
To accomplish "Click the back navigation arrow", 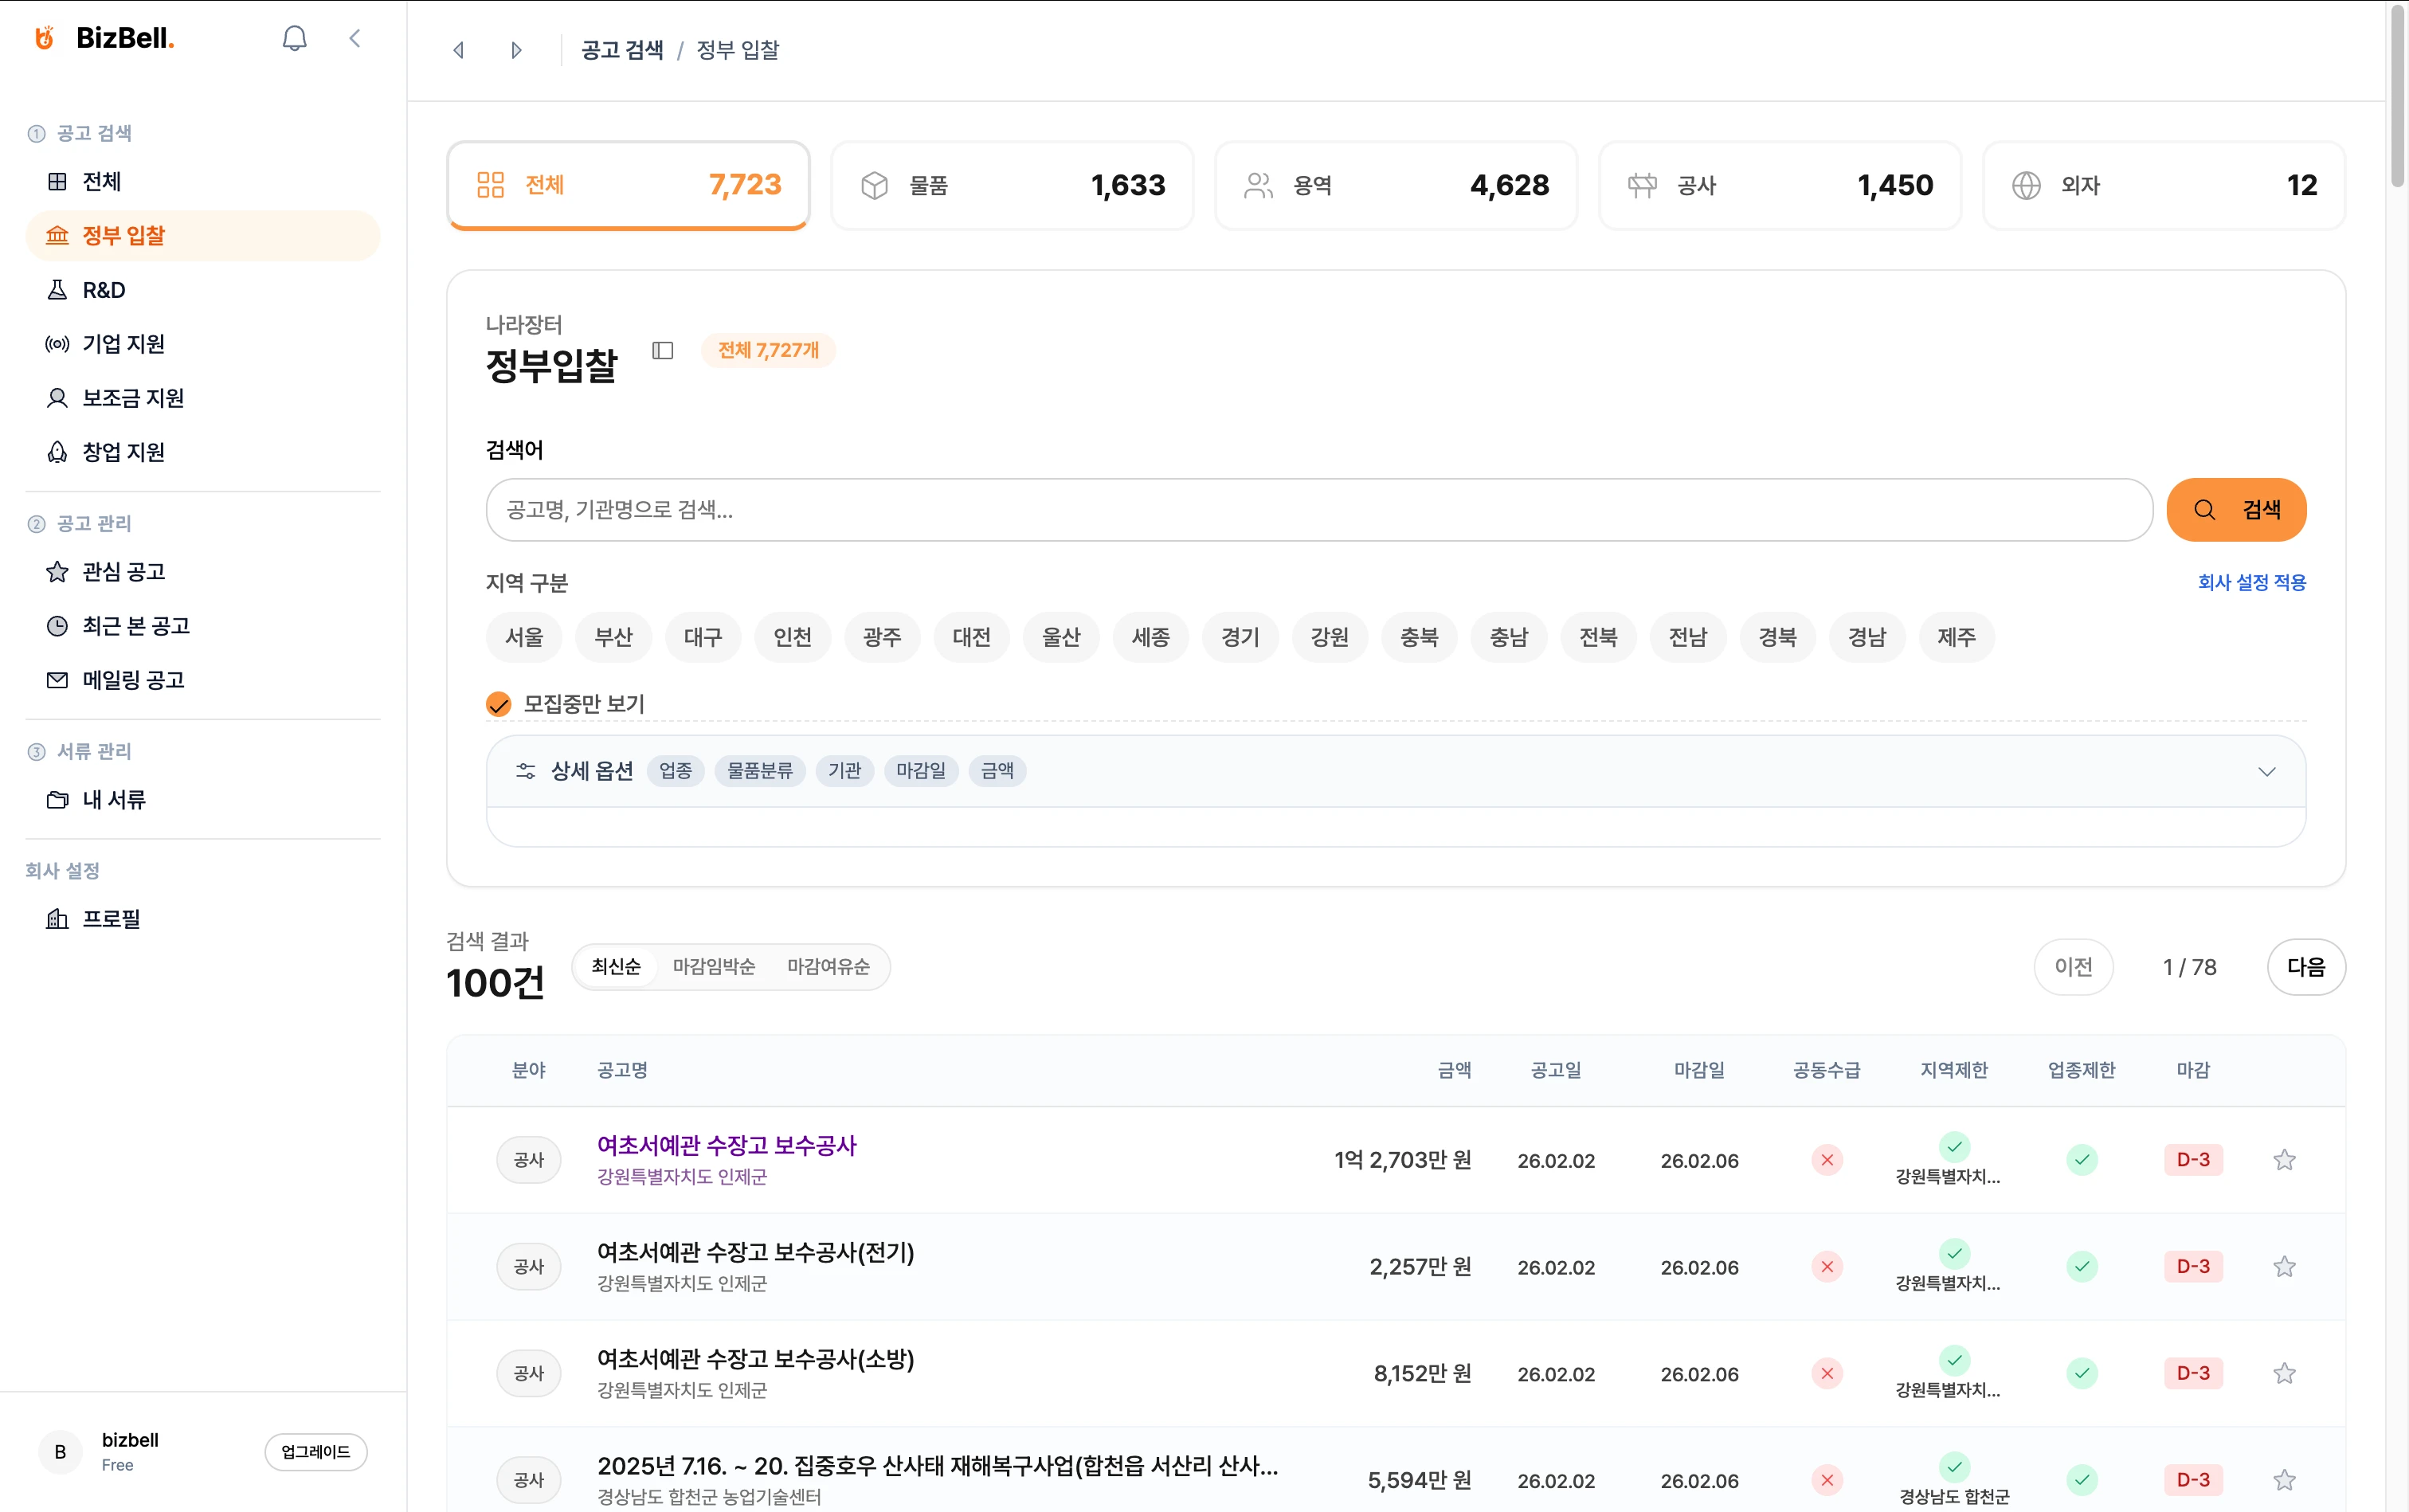I will coord(459,50).
